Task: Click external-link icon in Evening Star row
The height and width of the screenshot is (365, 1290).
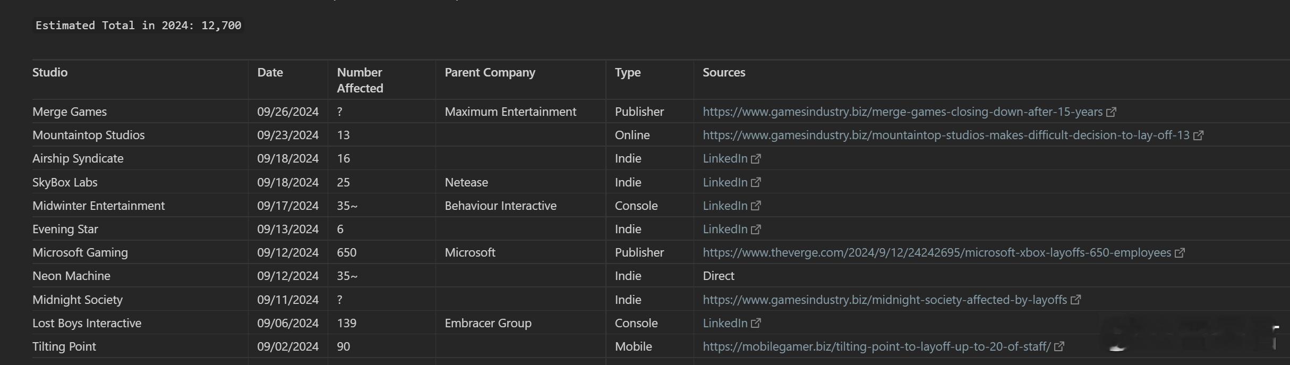Action: point(756,230)
